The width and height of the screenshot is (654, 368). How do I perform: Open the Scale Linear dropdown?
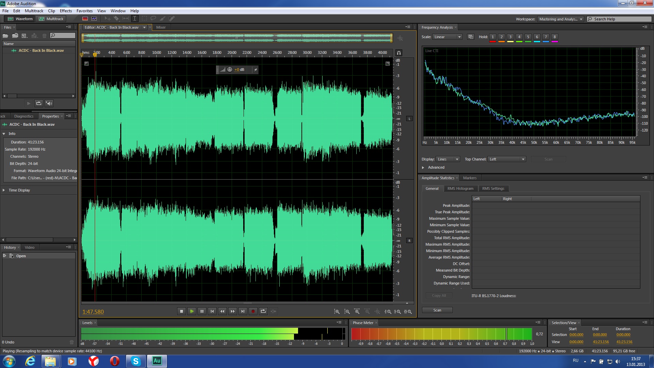pos(447,37)
